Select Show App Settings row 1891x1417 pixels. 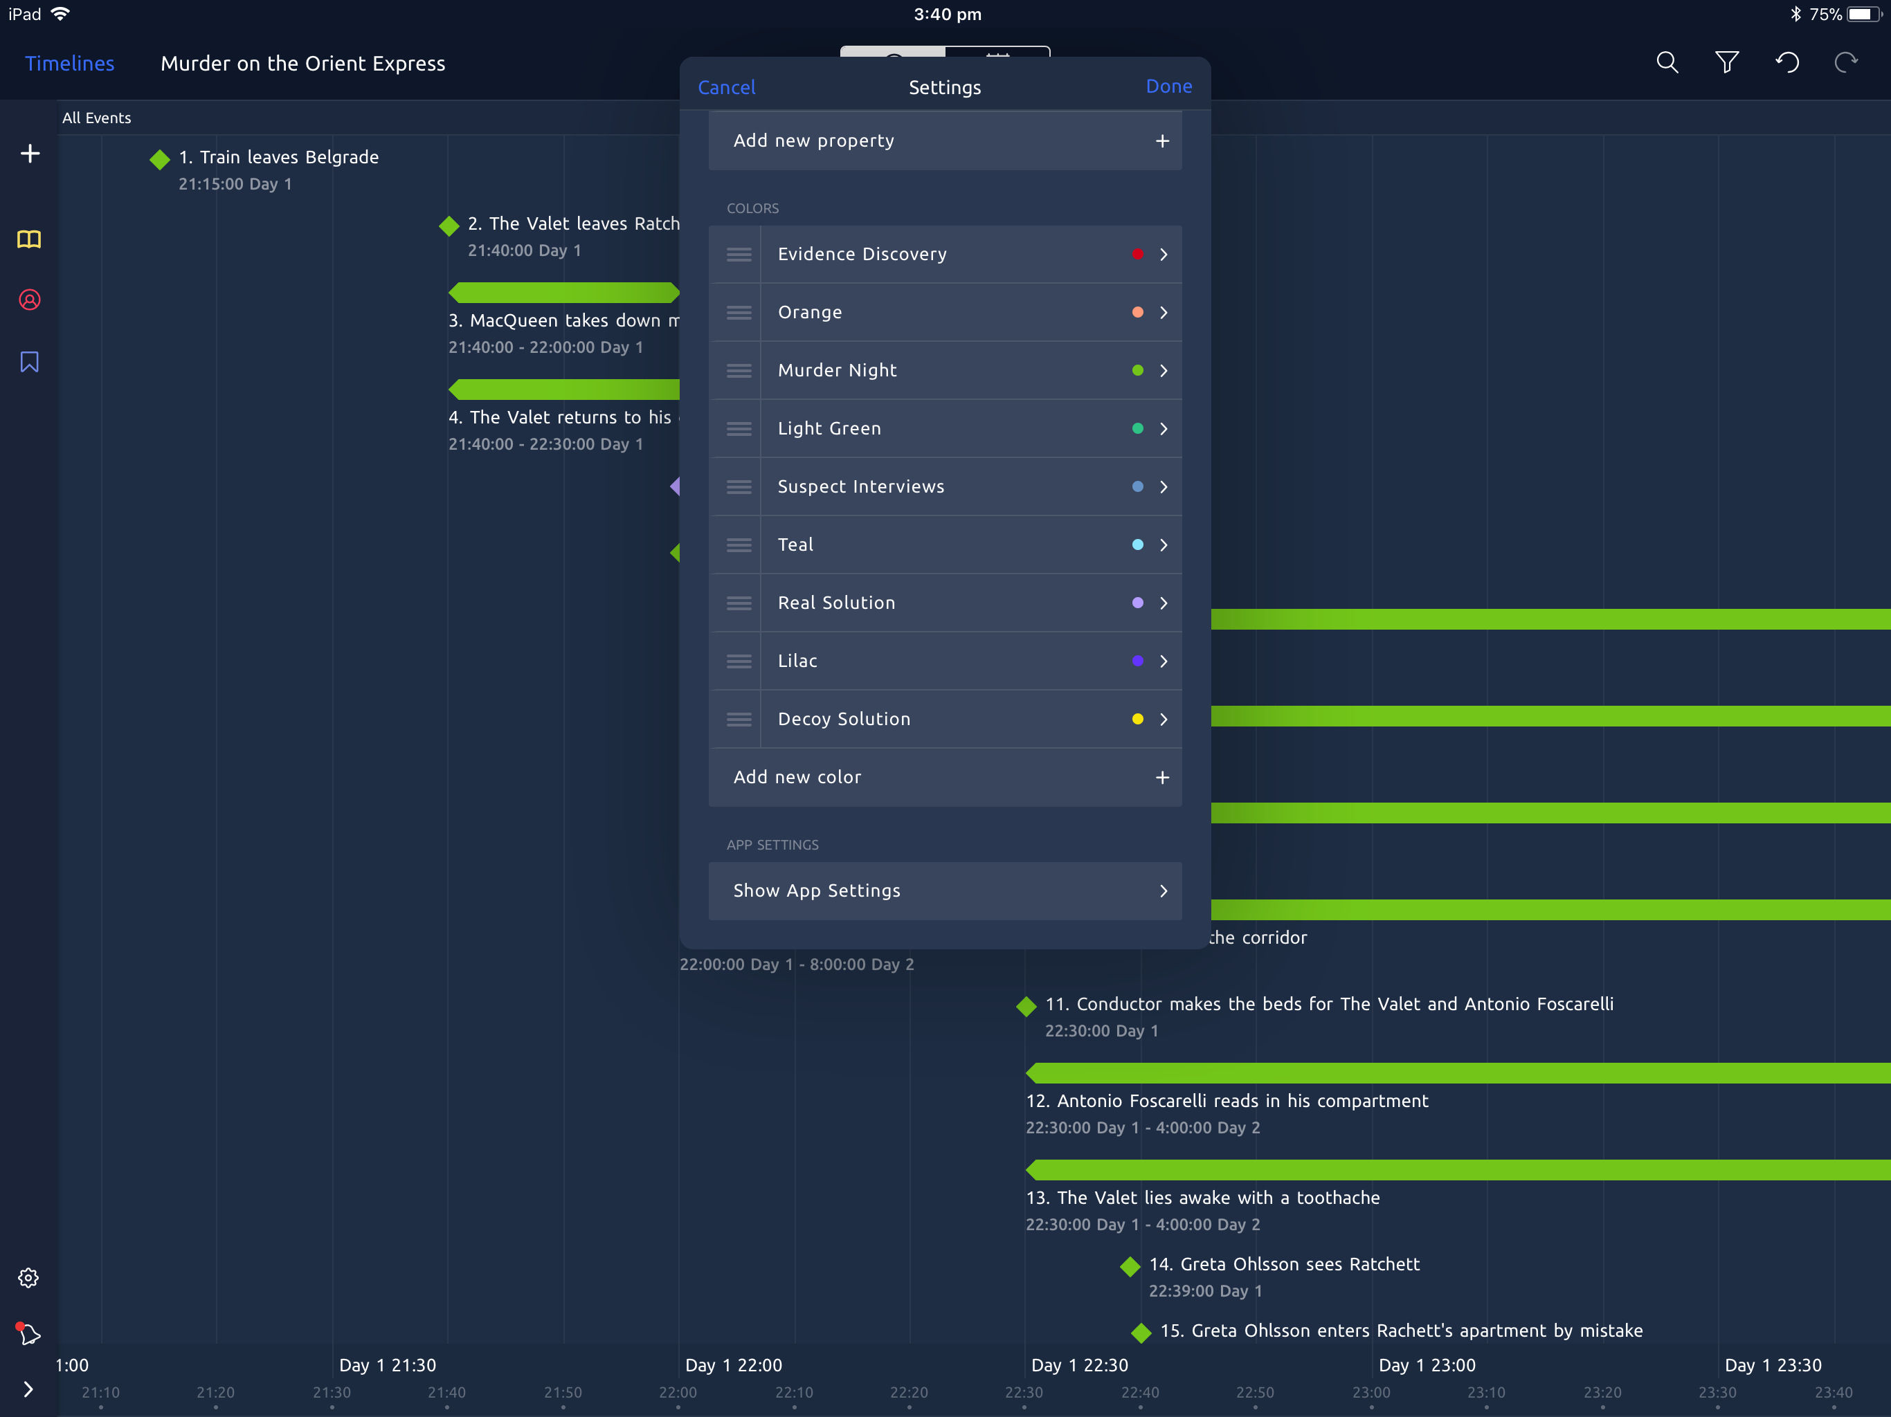(945, 891)
